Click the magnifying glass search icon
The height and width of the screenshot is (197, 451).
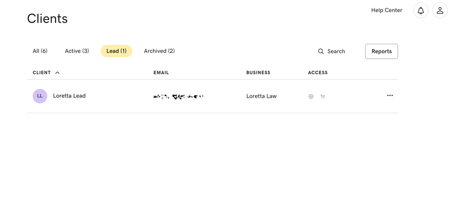[321, 51]
